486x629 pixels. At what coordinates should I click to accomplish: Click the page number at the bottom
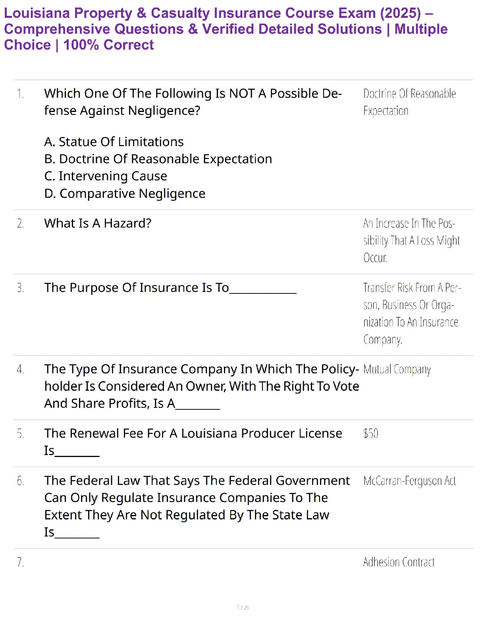243,607
